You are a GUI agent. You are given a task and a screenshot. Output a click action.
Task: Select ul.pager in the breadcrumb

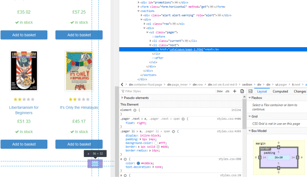281,84
